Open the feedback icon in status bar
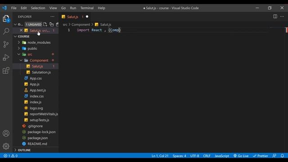 tap(274, 156)
